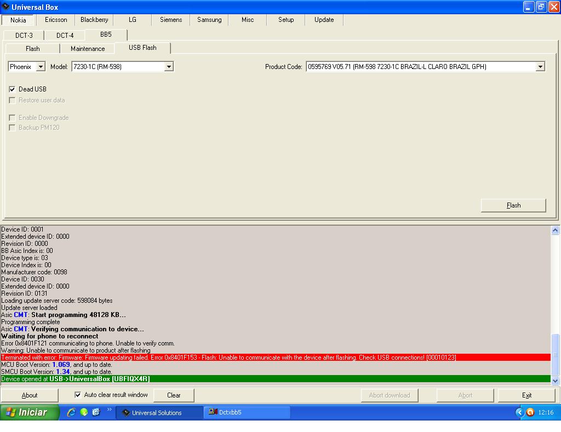Click the Abort download button
561x432 pixels.
390,395
